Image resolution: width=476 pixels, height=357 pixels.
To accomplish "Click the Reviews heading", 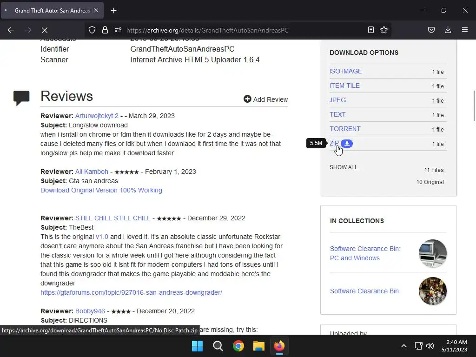I will click(66, 96).
